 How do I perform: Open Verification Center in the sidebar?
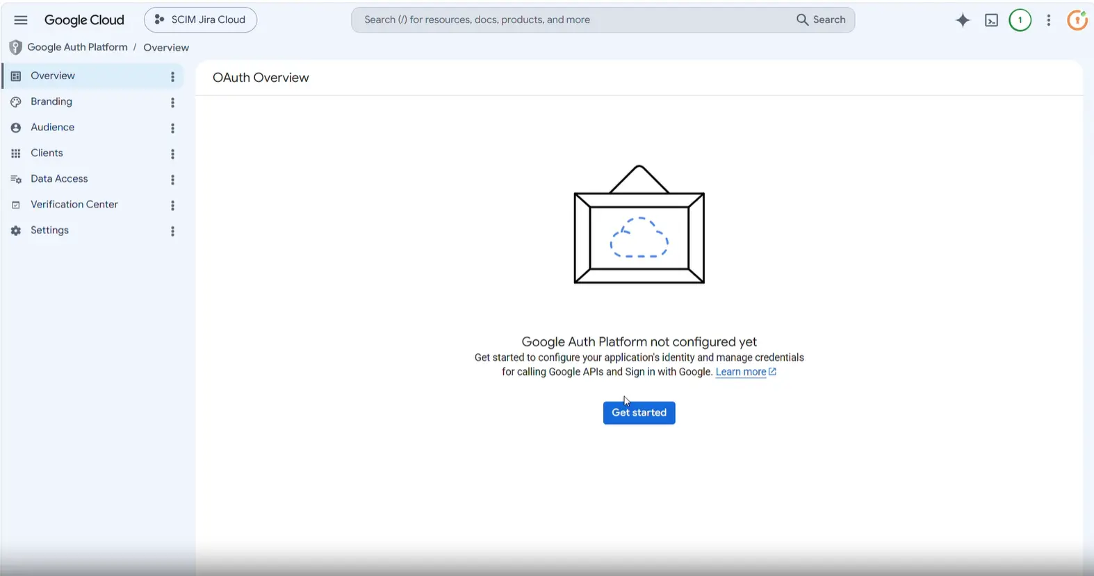point(92,204)
